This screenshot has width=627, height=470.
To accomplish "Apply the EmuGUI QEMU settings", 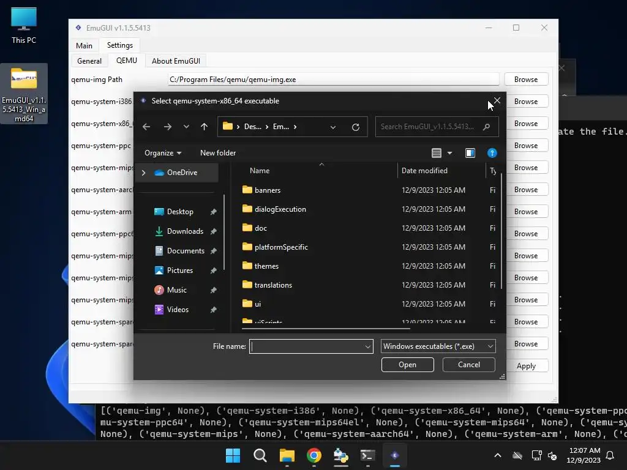I will (x=526, y=366).
